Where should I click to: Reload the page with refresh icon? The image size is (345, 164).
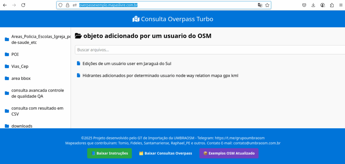click(x=23, y=5)
